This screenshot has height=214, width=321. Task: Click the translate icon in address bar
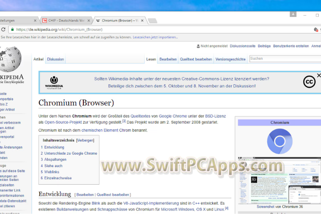316,29
